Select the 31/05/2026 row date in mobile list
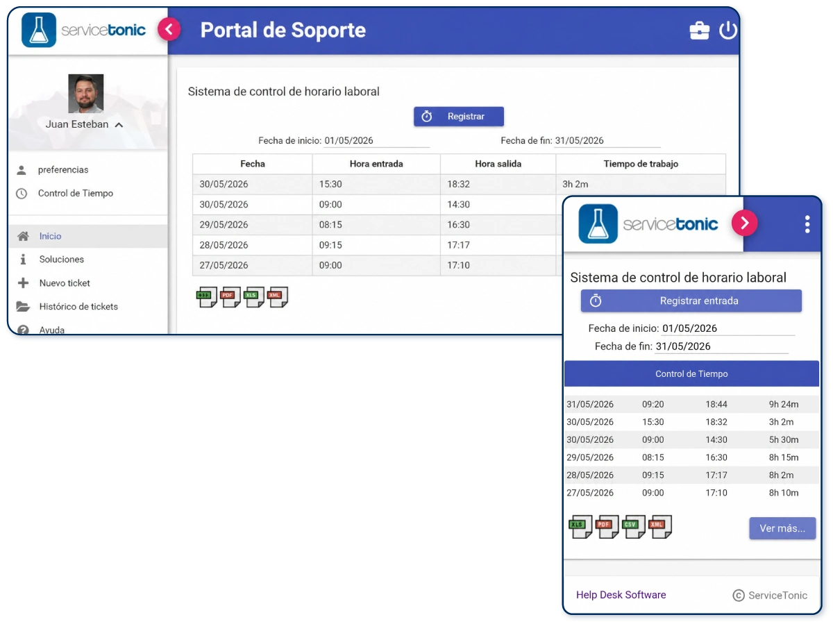 point(590,405)
